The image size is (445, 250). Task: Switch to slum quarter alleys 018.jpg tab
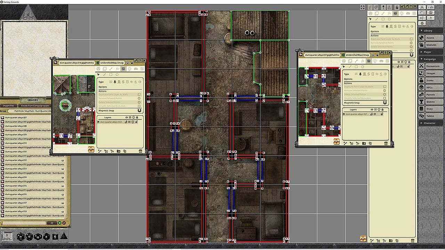pos(76,63)
